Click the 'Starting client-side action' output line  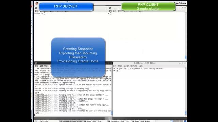(72, 105)
